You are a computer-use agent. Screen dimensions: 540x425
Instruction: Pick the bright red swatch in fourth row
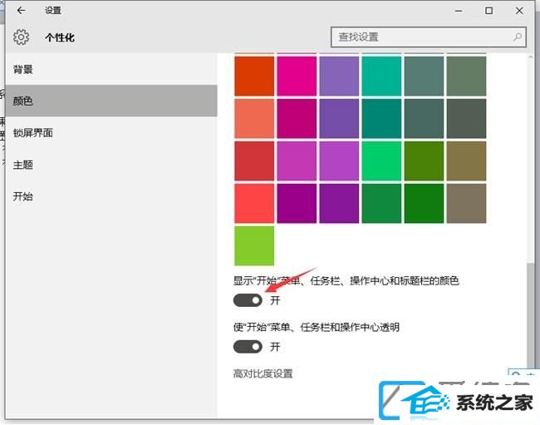tap(254, 204)
